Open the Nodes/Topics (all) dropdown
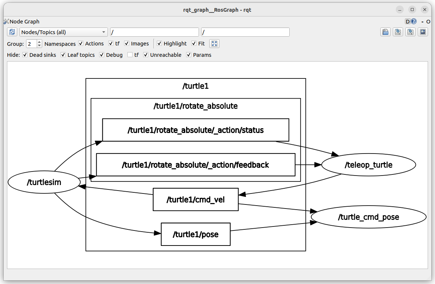The height and width of the screenshot is (284, 435). pyautogui.click(x=64, y=32)
